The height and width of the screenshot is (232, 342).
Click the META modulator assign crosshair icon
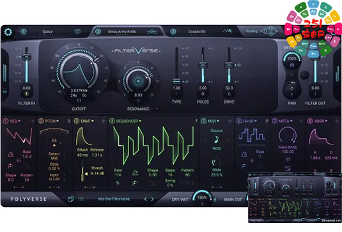click(301, 121)
